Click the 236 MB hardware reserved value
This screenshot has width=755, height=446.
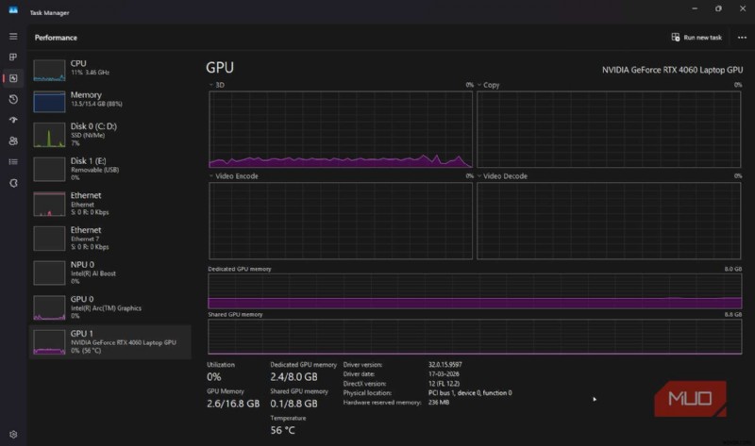(439, 403)
